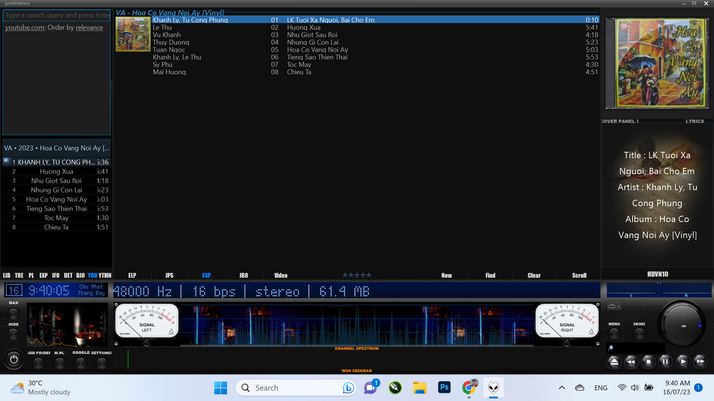This screenshot has width=714, height=401.
Task: Switch to the IFO tab
Action: pyautogui.click(x=56, y=275)
